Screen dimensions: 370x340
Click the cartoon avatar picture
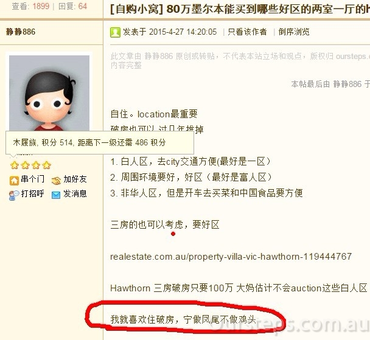pyautogui.click(x=49, y=93)
